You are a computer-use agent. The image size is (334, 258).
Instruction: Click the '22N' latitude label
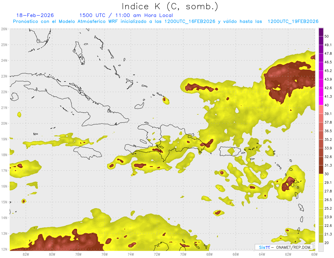4,92
